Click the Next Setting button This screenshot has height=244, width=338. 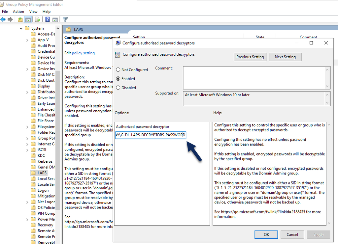coord(285,57)
